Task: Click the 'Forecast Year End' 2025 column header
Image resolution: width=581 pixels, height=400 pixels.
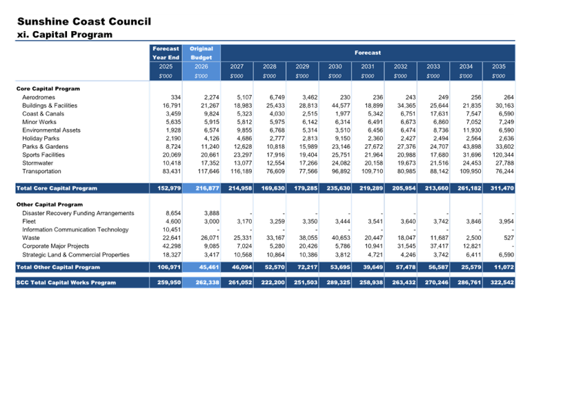Action: [166, 53]
